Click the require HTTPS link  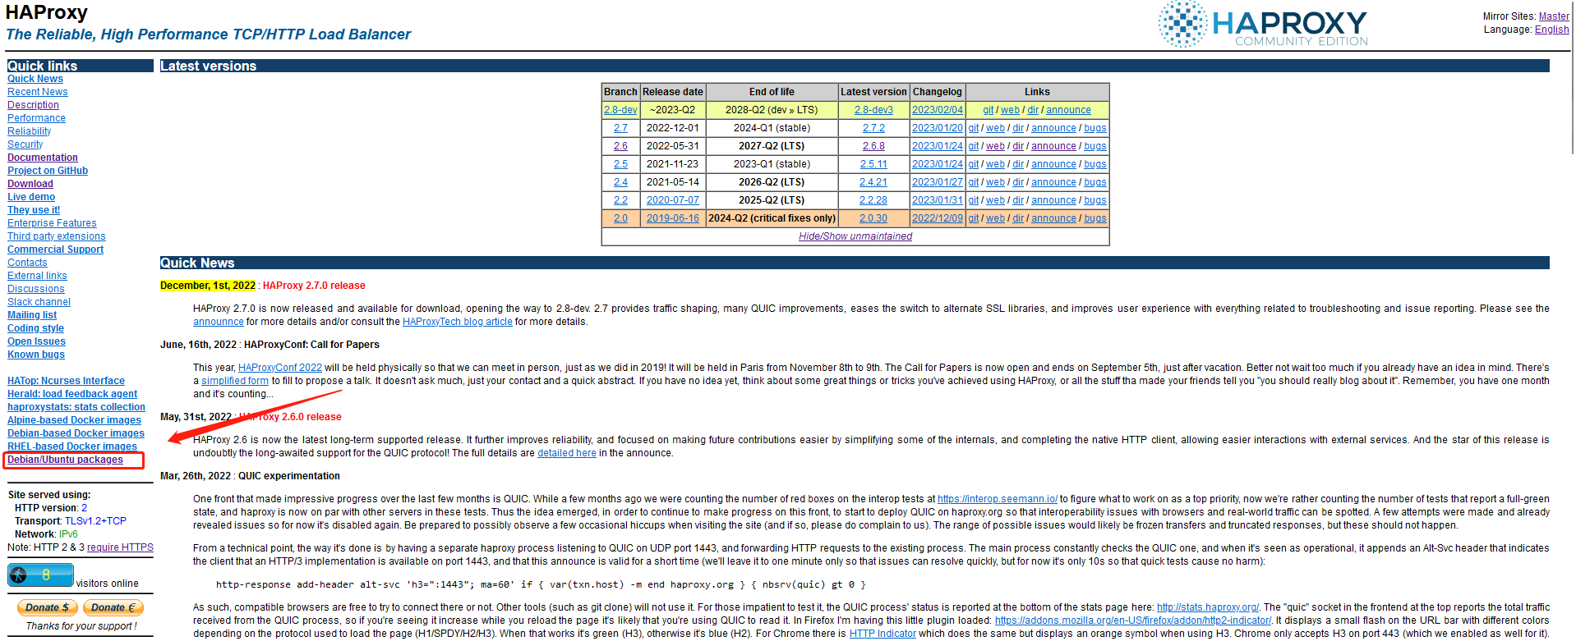coord(120,547)
